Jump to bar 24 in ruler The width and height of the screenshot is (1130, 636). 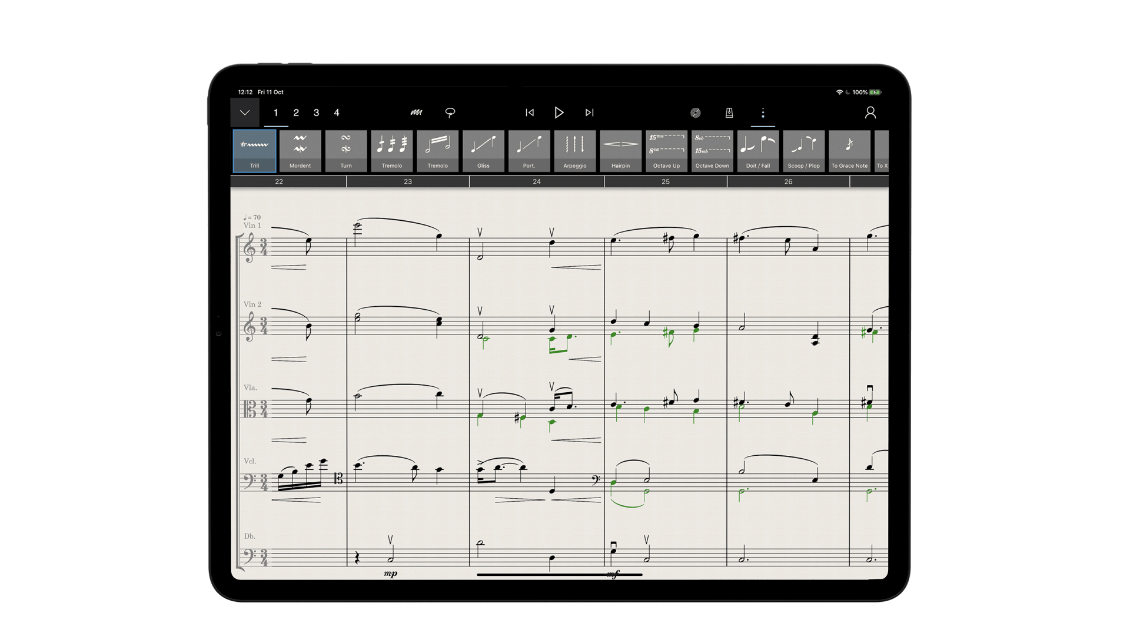[x=537, y=182]
